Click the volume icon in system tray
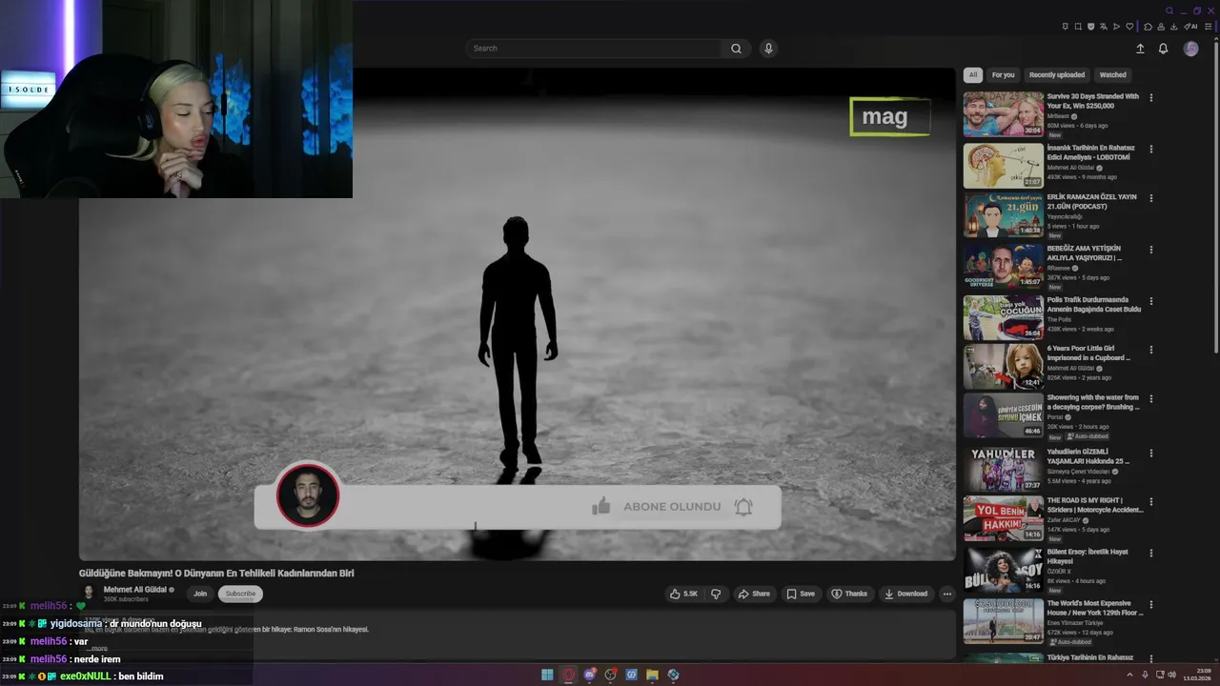 (1172, 675)
